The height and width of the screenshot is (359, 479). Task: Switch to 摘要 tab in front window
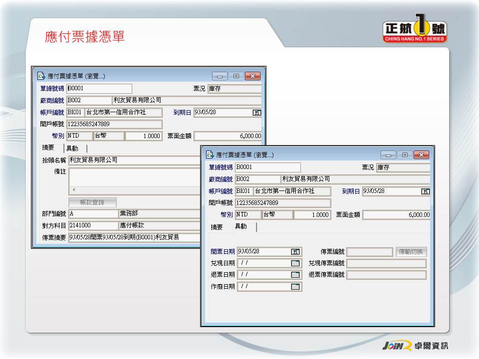pyautogui.click(x=217, y=227)
